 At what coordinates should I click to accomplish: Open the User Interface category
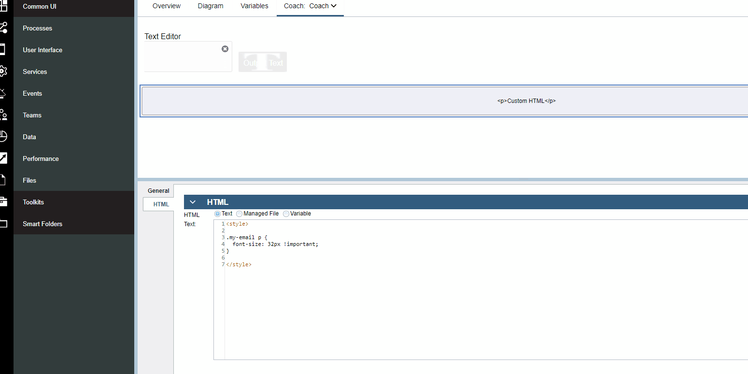42,50
